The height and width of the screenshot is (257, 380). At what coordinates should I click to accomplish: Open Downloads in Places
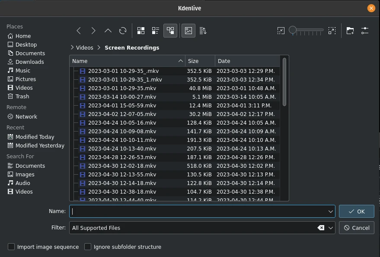26,62
